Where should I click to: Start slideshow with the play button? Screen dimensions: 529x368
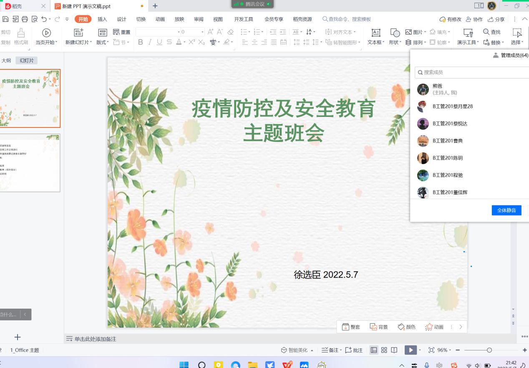click(411, 350)
